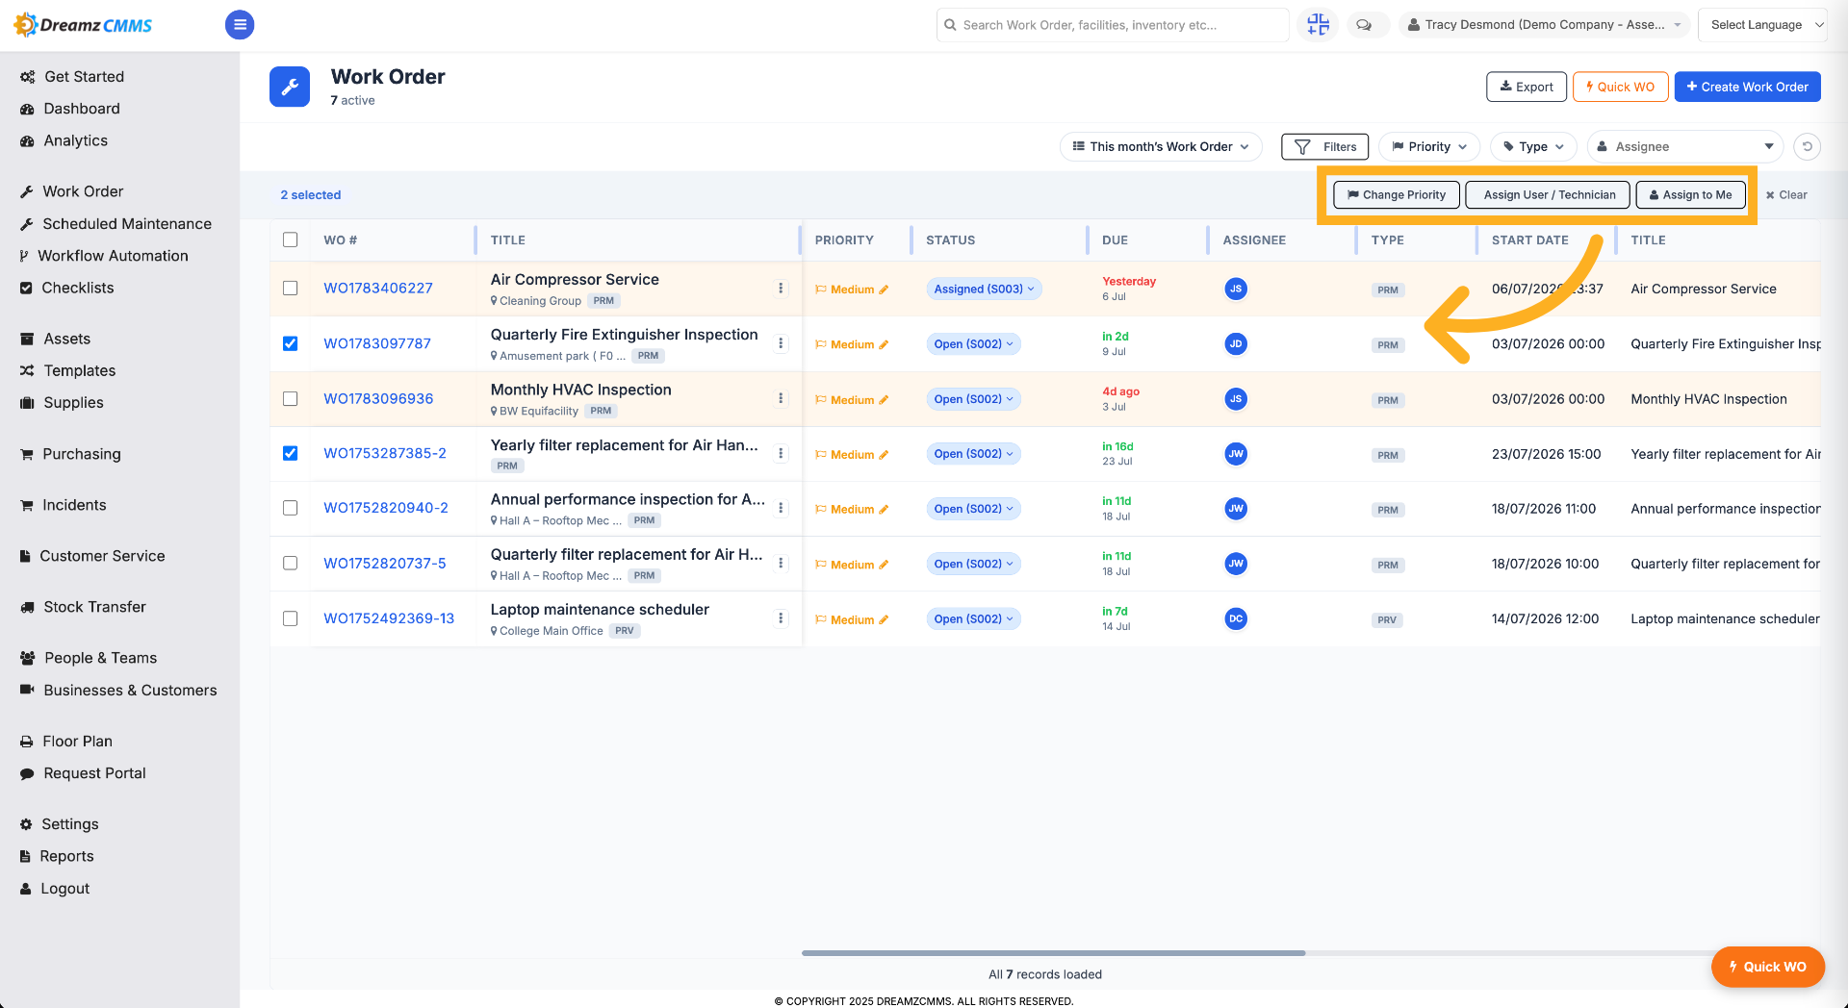Screen dimensions: 1848x1008
Task: Click the floating Quick WO button
Action: [1767, 967]
